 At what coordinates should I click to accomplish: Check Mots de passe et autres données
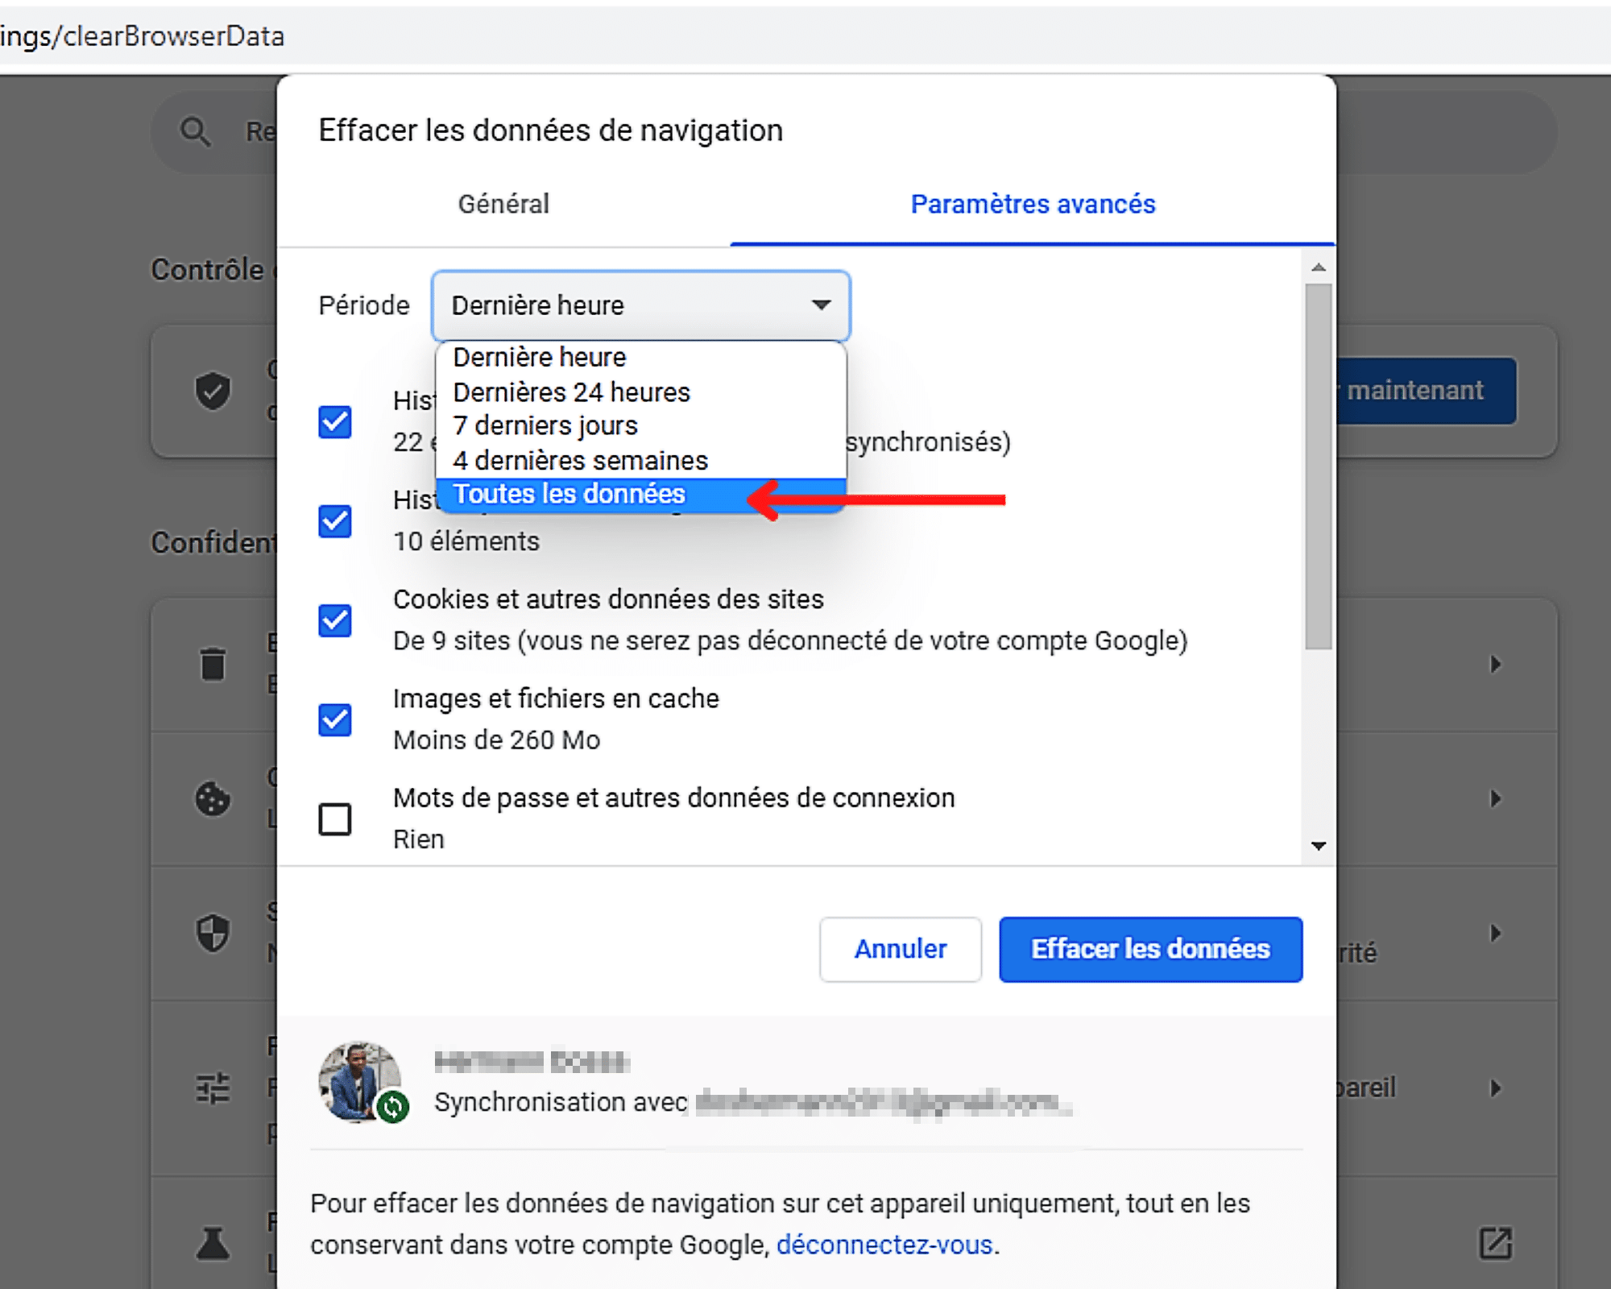[x=335, y=819]
